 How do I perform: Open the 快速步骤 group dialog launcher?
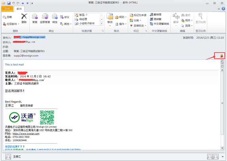(102, 31)
